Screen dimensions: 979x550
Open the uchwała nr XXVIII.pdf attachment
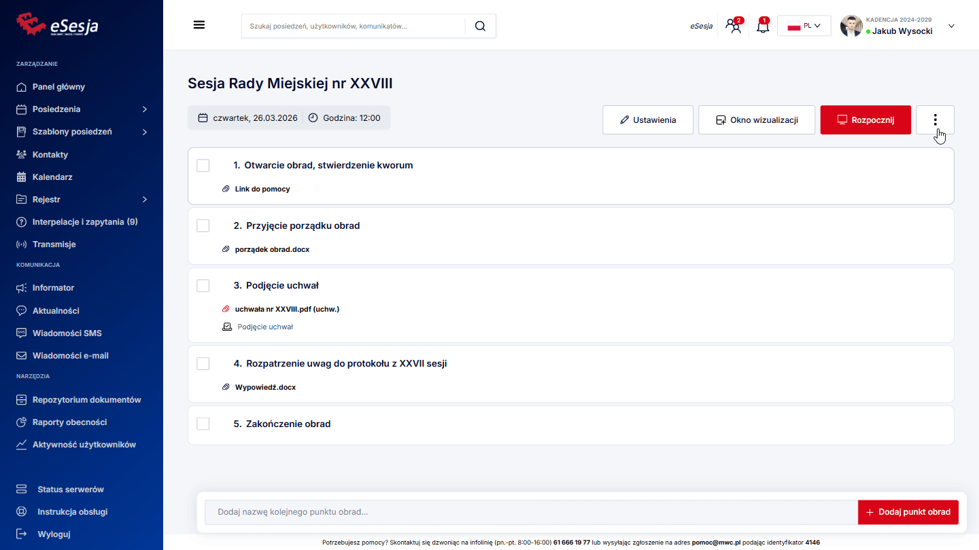coord(286,309)
